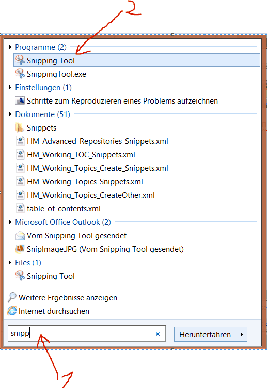The image size is (267, 388).
Task: Open HM_Working_Topics_CreateOther.xml
Action: (x=91, y=195)
